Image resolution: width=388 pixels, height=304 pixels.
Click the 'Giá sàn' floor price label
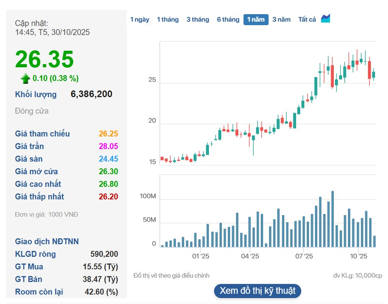pos(29,159)
